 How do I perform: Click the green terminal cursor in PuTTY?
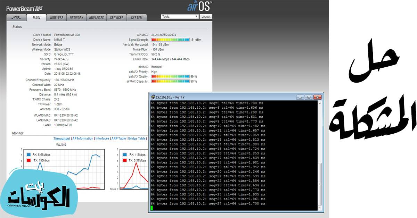(152, 208)
